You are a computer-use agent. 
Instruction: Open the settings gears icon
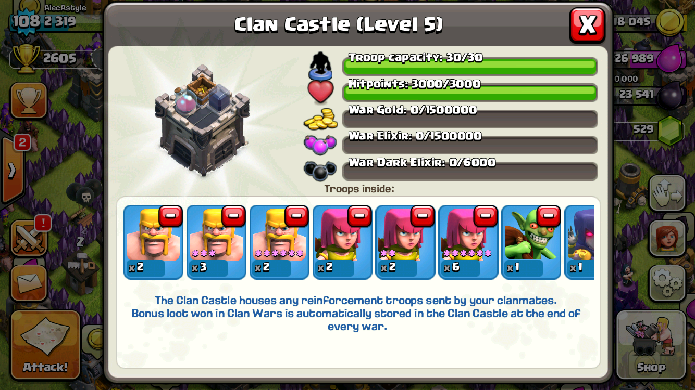[667, 283]
